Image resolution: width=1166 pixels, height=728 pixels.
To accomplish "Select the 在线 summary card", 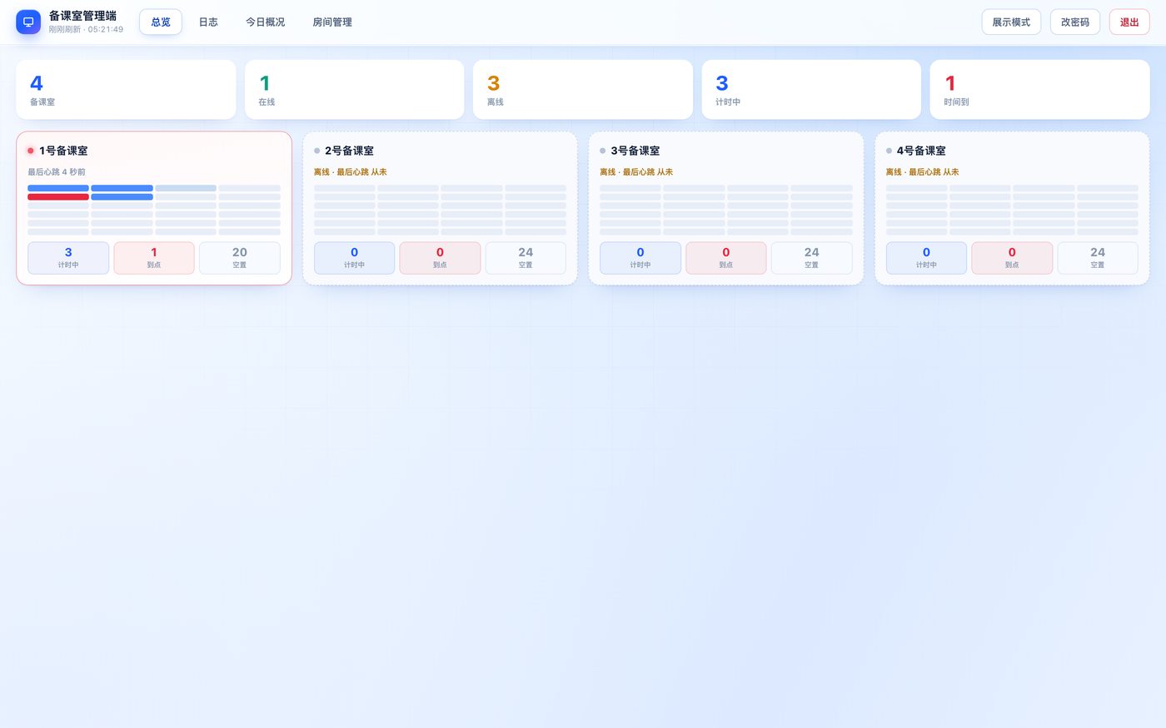I will pyautogui.click(x=354, y=89).
